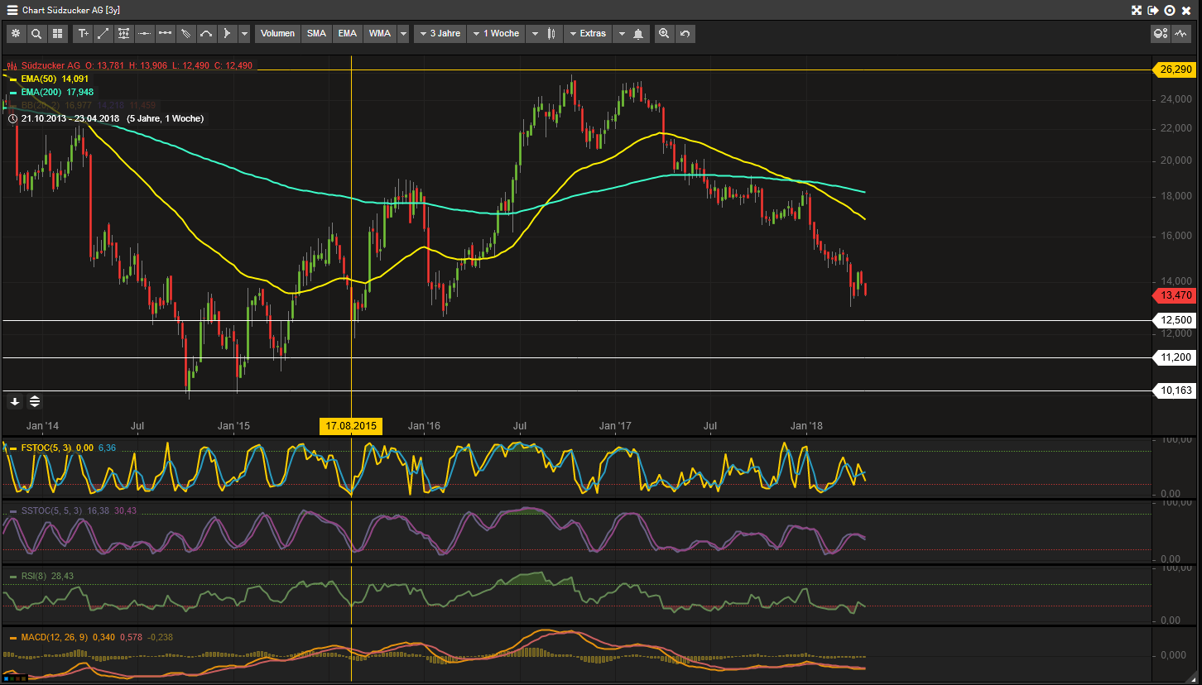Select the arc curve drawing tool
This screenshot has width=1202, height=685.
tap(206, 34)
